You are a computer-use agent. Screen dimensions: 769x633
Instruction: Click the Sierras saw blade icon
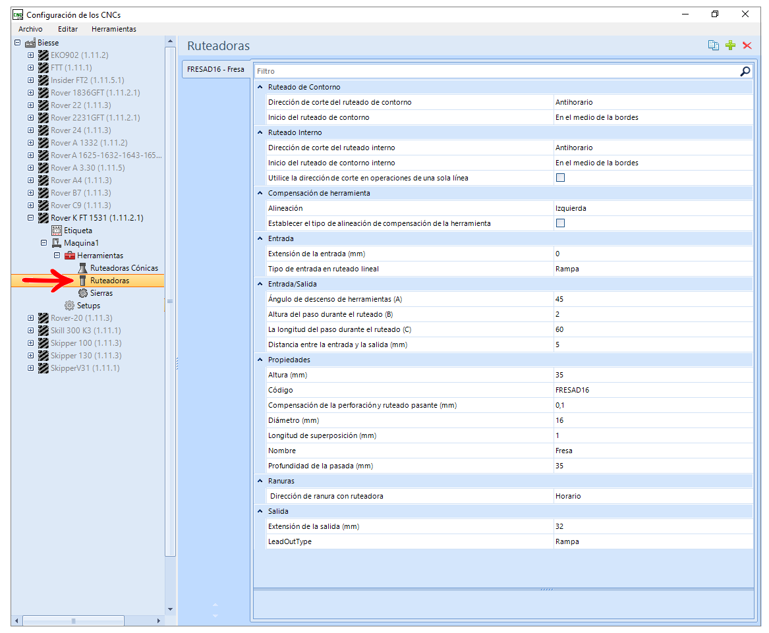[x=83, y=293]
